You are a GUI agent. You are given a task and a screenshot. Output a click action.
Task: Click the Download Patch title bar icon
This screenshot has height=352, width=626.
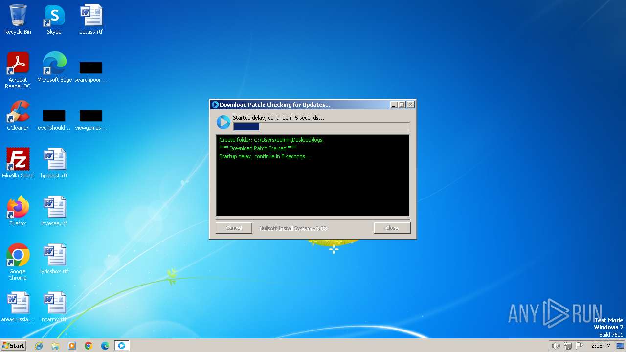215,105
